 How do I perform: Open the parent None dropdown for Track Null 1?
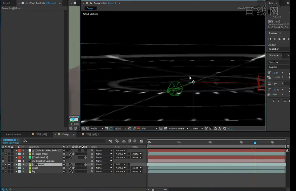tap(104, 158)
